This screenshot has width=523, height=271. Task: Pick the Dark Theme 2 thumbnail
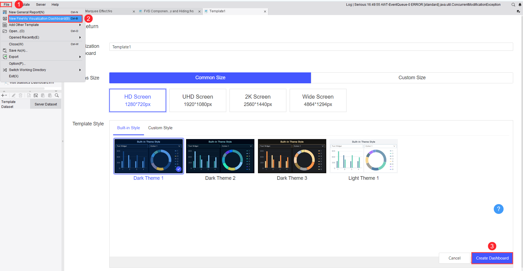tap(220, 156)
